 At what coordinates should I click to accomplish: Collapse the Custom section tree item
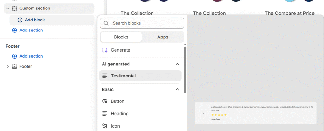[x=8, y=8]
